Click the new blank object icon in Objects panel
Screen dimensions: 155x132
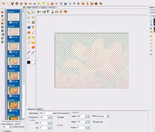coord(151,21)
